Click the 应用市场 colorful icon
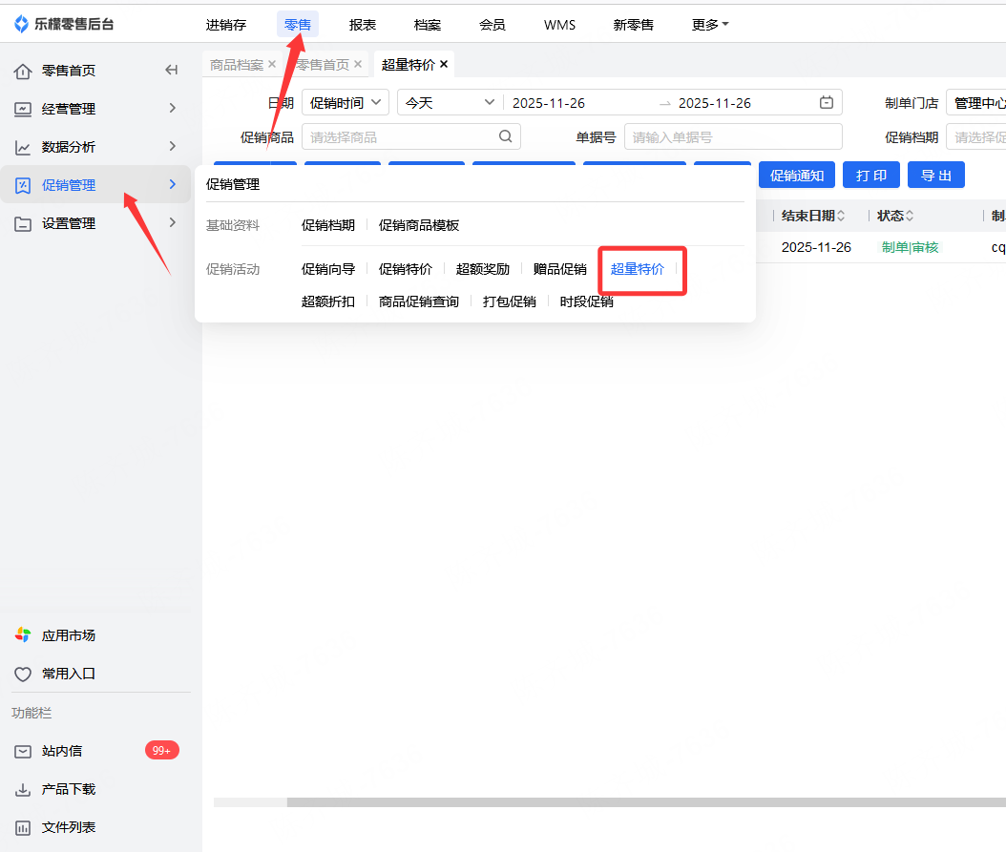 23,635
